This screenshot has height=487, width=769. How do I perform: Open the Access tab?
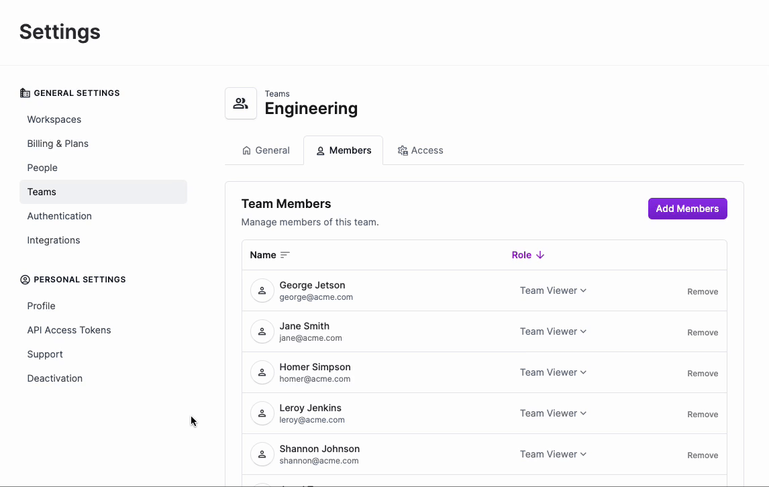pyautogui.click(x=420, y=150)
